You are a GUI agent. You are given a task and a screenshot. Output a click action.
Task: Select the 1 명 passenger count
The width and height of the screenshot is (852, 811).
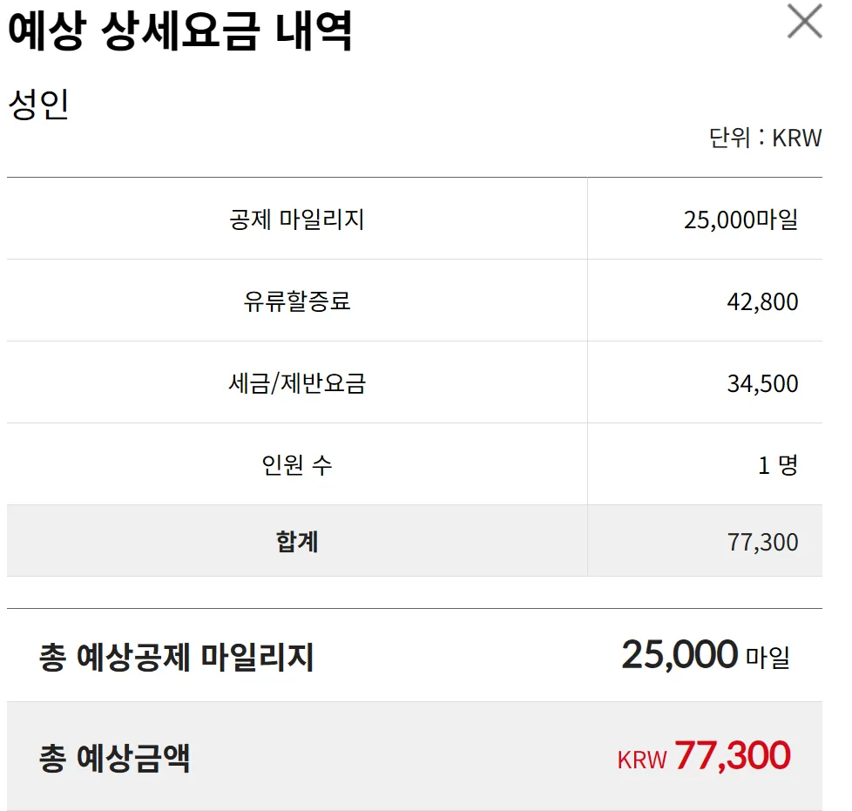(777, 465)
